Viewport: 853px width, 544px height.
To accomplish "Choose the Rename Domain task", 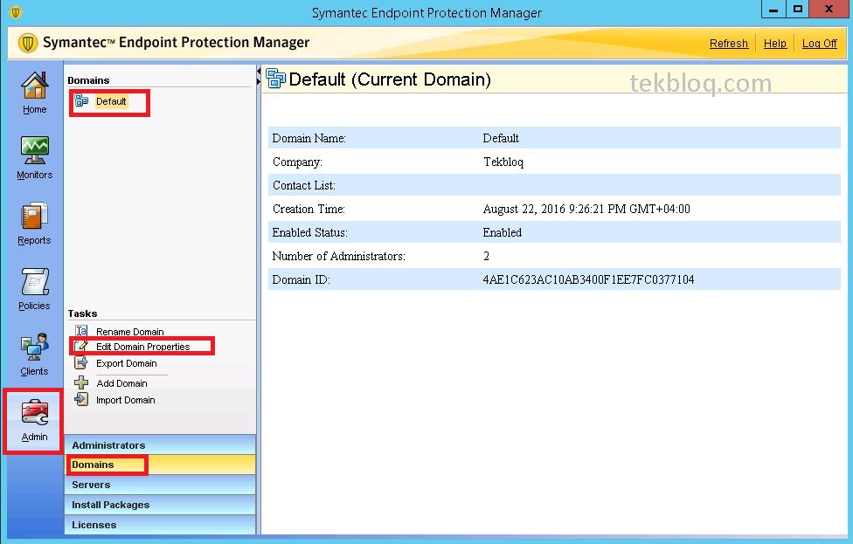I will [130, 332].
